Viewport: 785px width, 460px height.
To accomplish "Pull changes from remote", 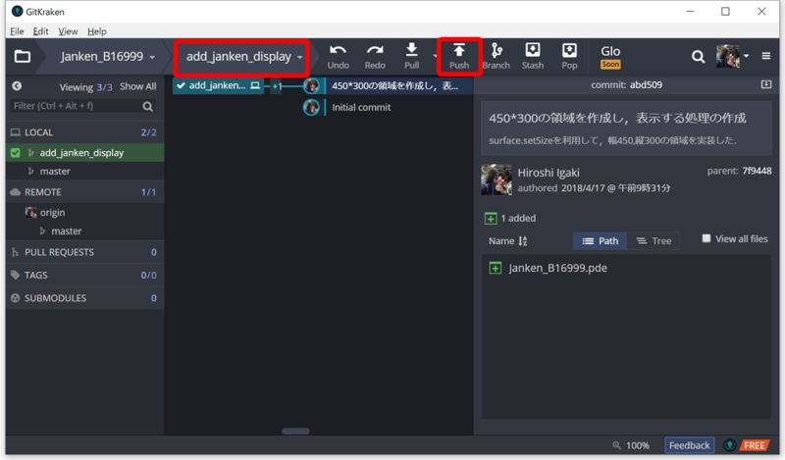I will pos(411,57).
